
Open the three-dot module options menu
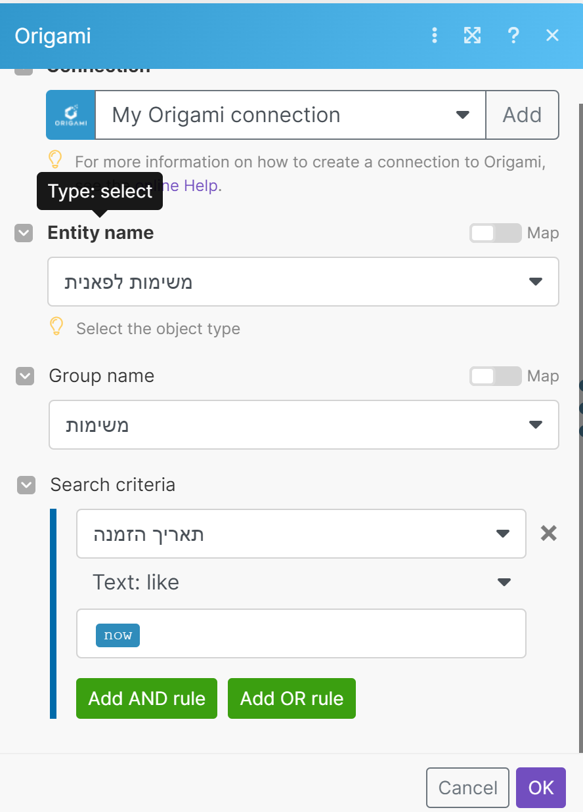(434, 35)
